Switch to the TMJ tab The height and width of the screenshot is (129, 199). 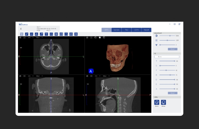127,30
